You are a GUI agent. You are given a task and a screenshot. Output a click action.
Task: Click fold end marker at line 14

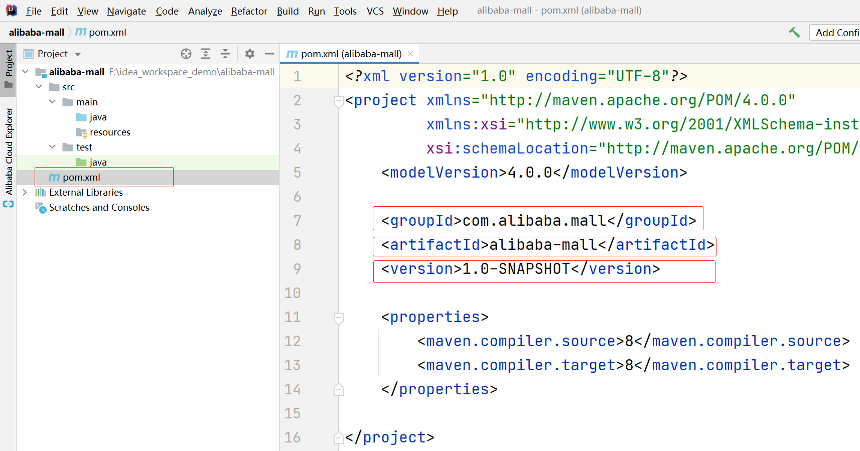click(339, 389)
